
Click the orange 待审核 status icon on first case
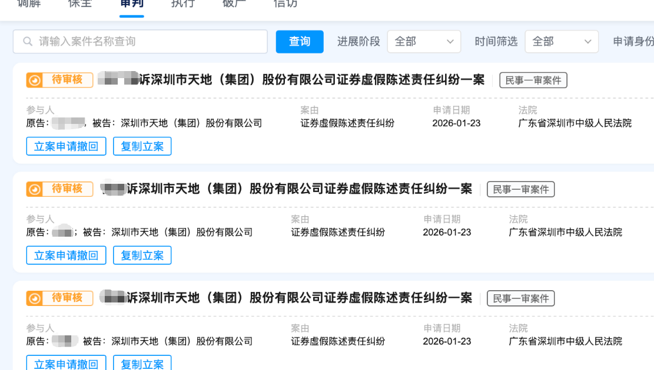click(35, 80)
